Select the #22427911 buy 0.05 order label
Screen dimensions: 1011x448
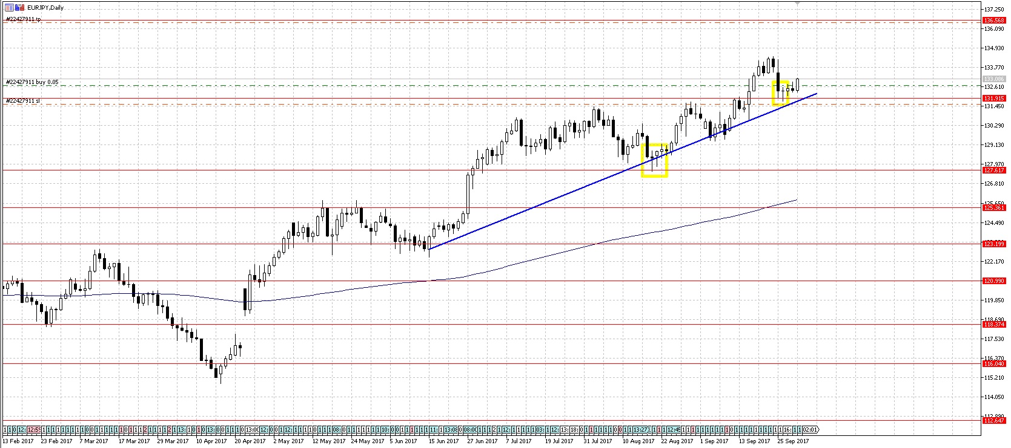(x=32, y=82)
